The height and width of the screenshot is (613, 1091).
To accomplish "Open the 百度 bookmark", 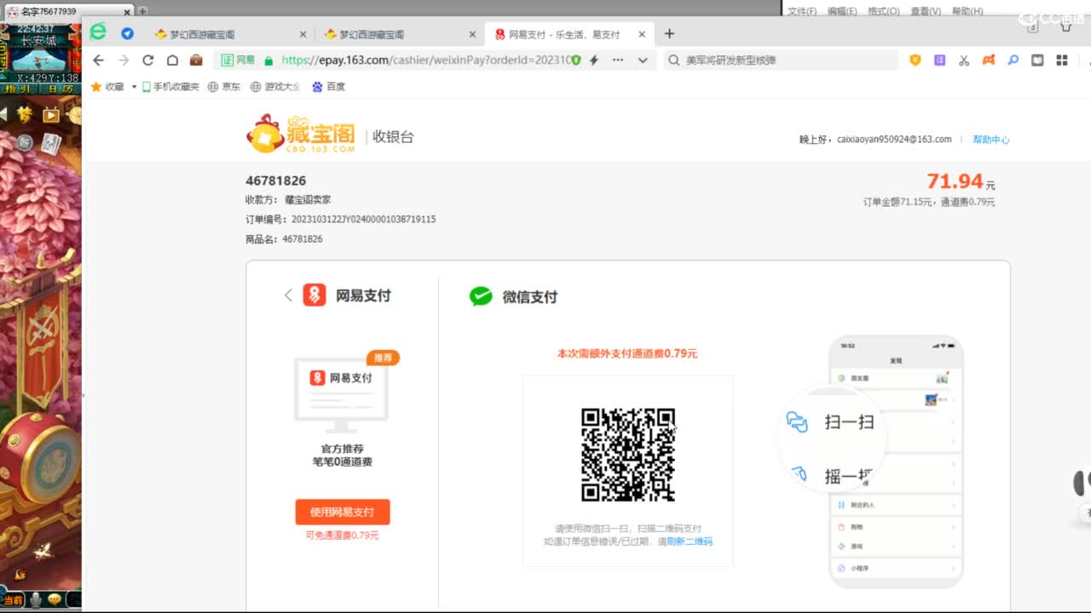I will pos(328,87).
